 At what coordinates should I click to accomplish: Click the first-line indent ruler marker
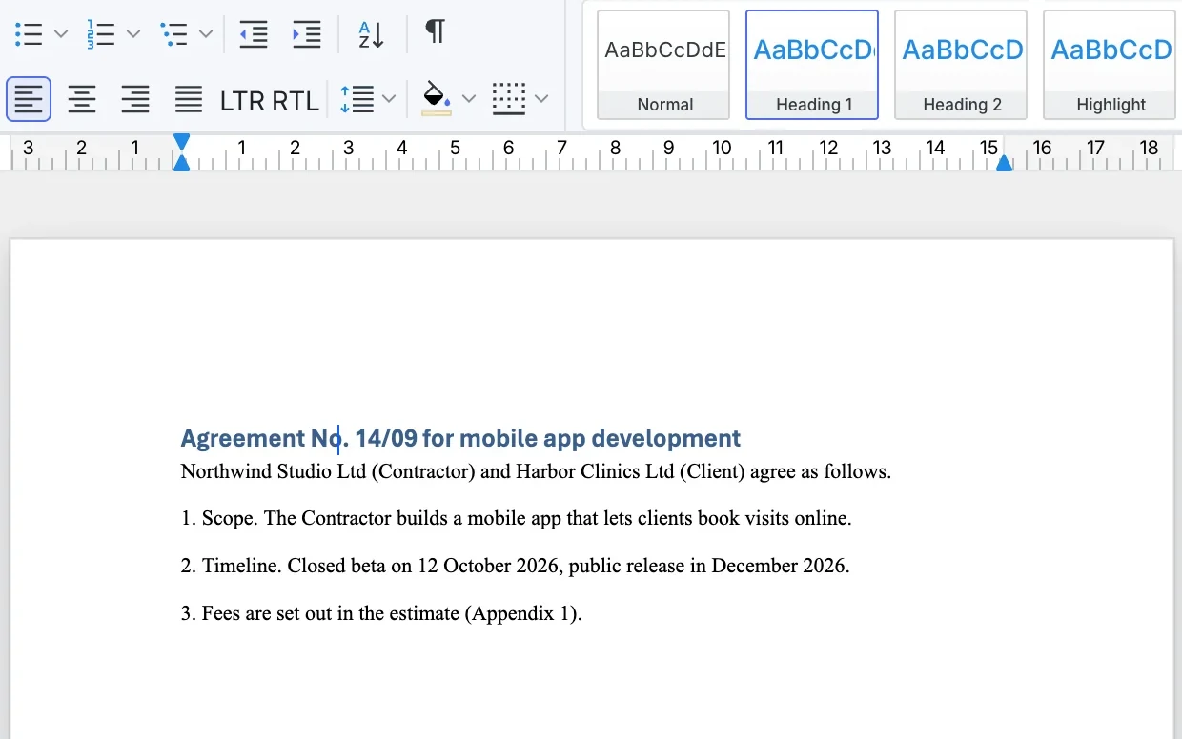tap(181, 142)
